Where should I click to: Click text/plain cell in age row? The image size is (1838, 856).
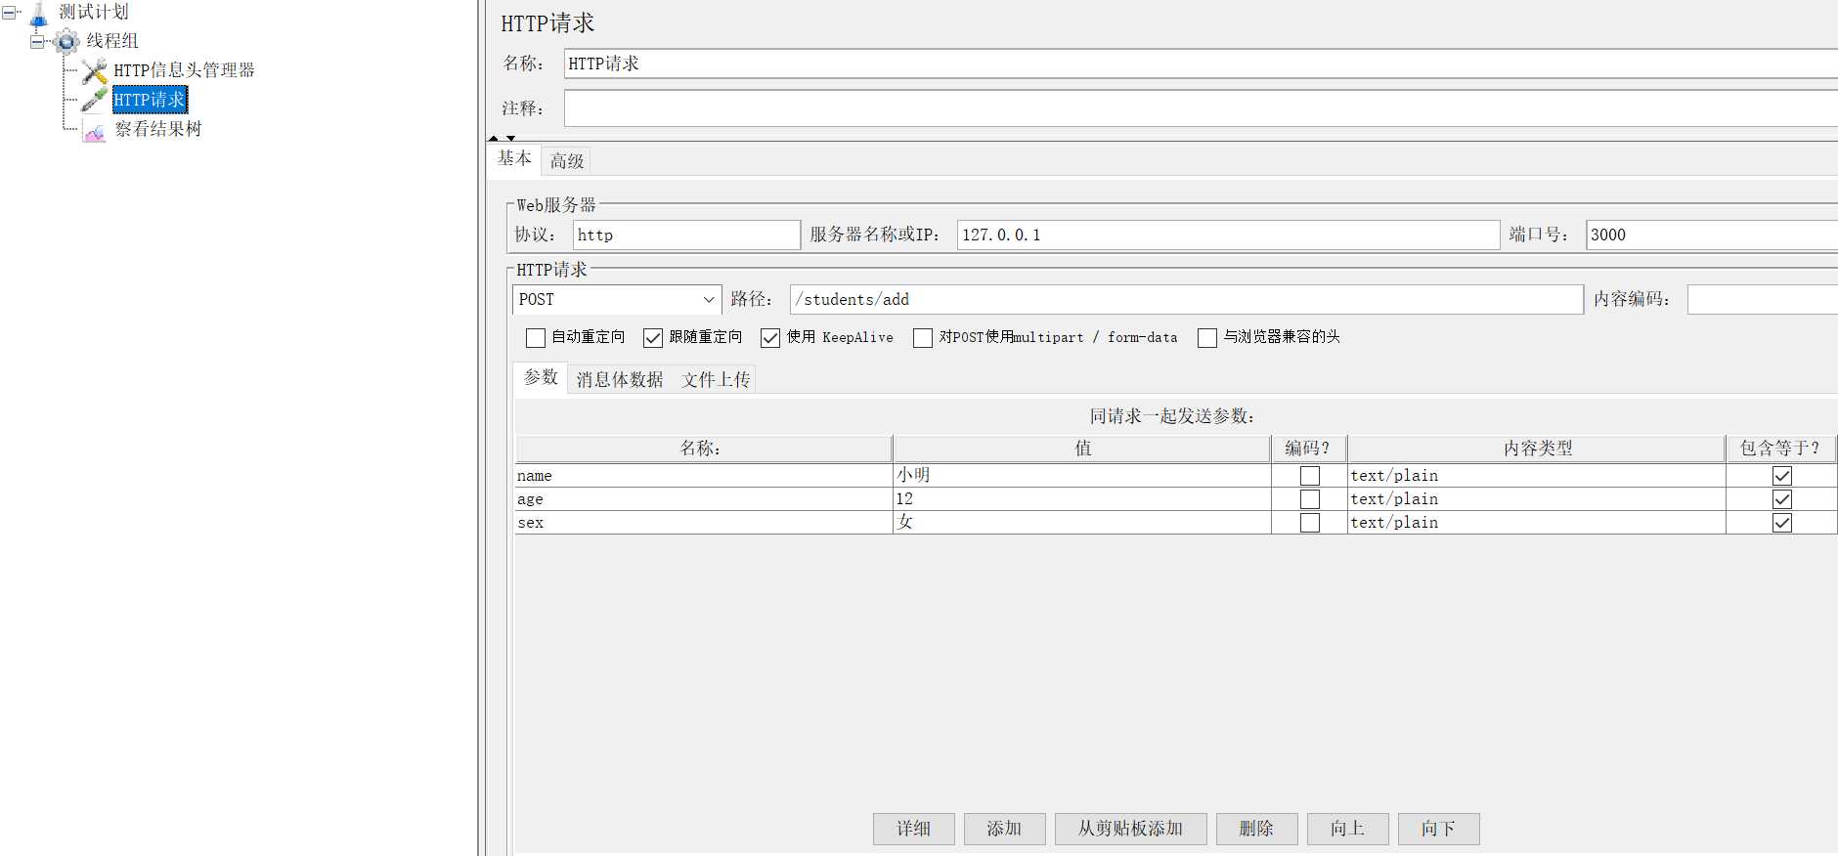[1537, 499]
